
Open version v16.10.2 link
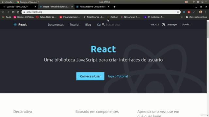tap(154, 25)
